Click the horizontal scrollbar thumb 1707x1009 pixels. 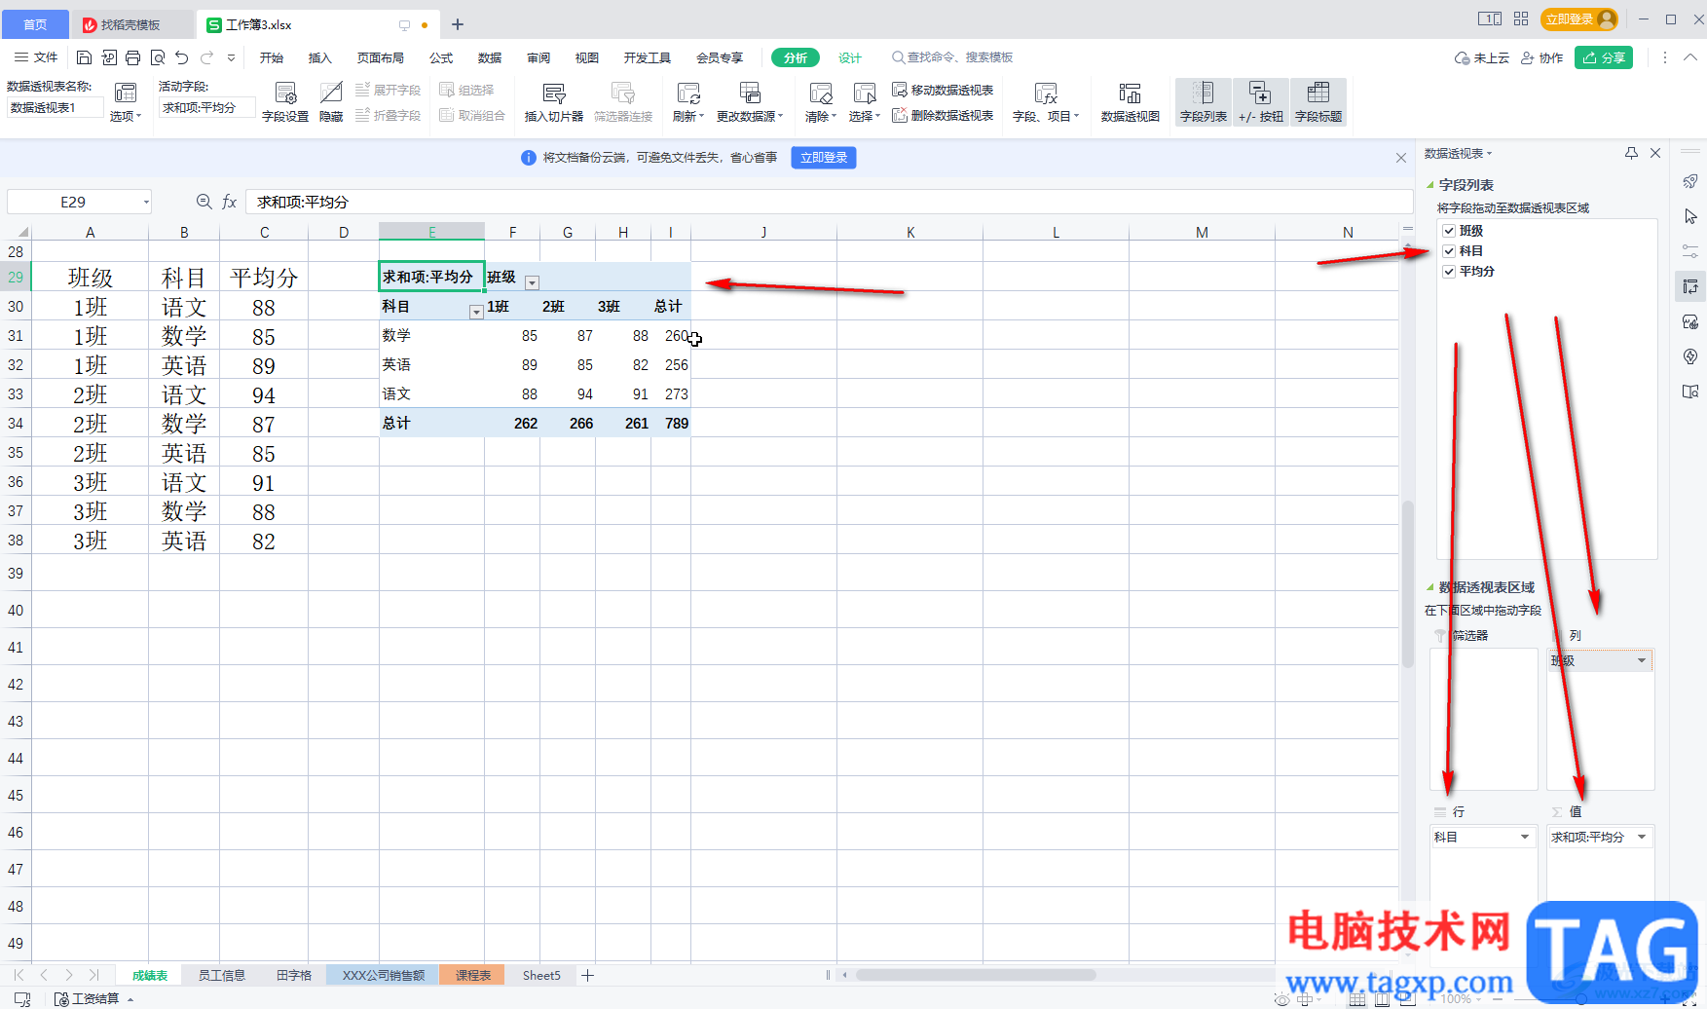click(x=976, y=974)
